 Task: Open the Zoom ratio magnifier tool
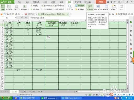click(x=70, y=7)
